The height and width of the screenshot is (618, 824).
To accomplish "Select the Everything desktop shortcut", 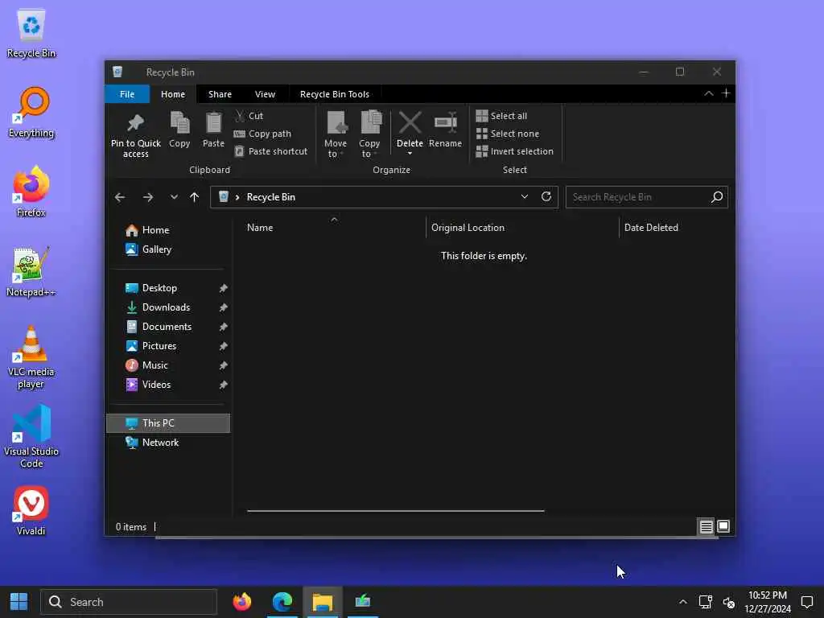I will [31, 113].
